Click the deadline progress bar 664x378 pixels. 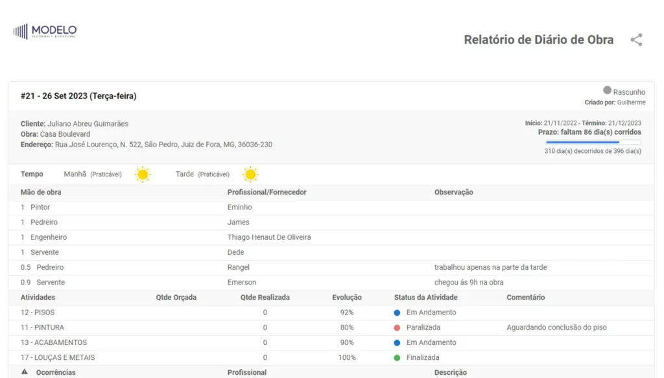(593, 142)
